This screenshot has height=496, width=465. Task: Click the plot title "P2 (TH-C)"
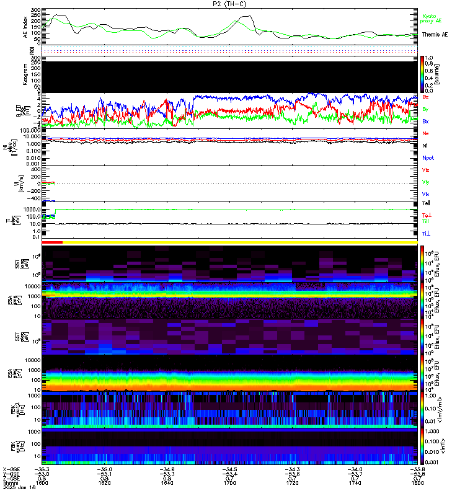point(229,4)
